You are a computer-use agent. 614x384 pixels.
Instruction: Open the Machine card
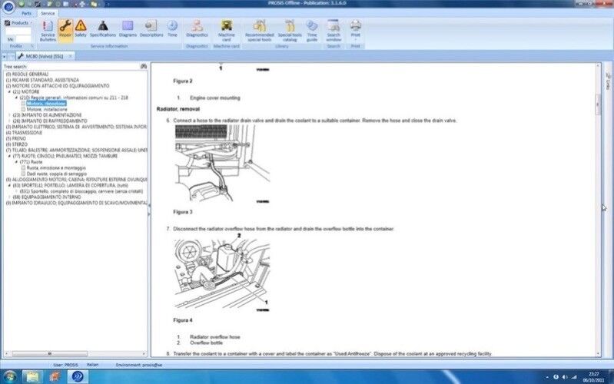(227, 29)
